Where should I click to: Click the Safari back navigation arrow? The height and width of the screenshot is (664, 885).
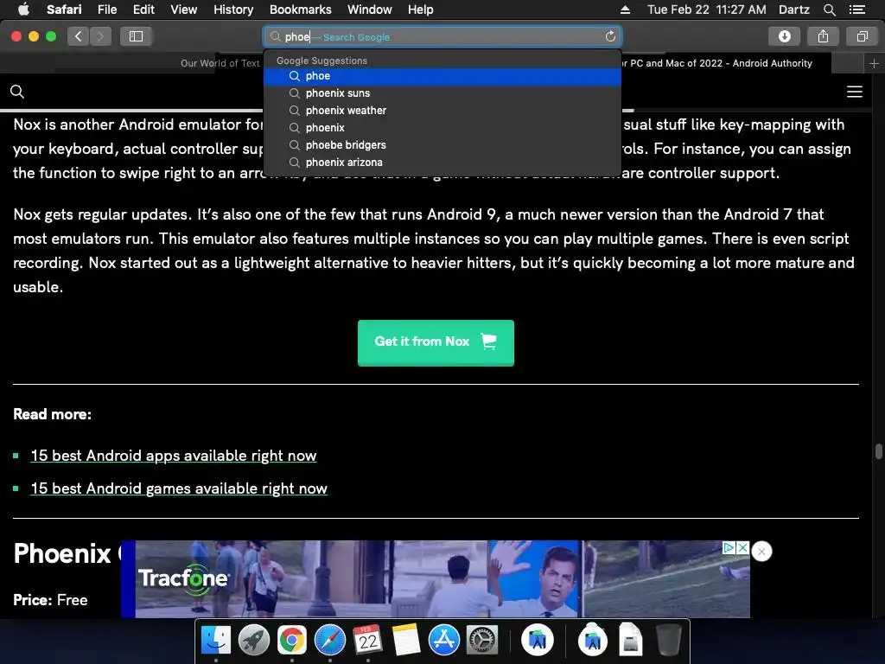[x=79, y=36]
